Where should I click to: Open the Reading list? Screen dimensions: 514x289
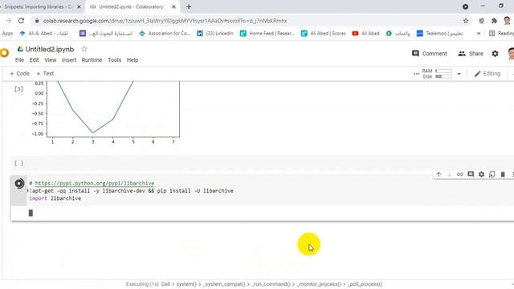point(501,34)
